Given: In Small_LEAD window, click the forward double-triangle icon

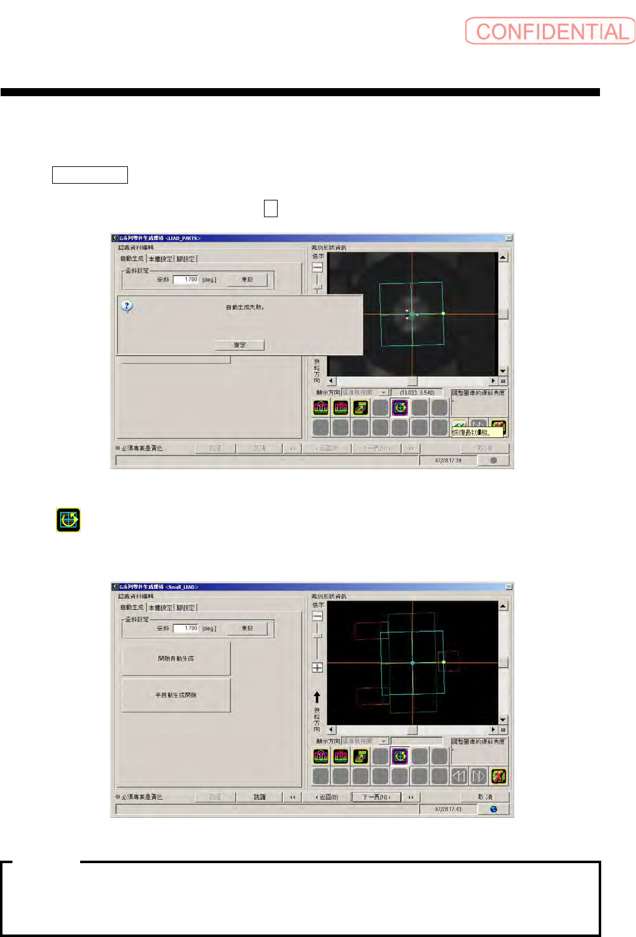Looking at the screenshot, I should coord(479,776).
